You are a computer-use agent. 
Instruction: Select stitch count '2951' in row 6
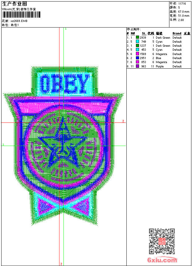143,58
